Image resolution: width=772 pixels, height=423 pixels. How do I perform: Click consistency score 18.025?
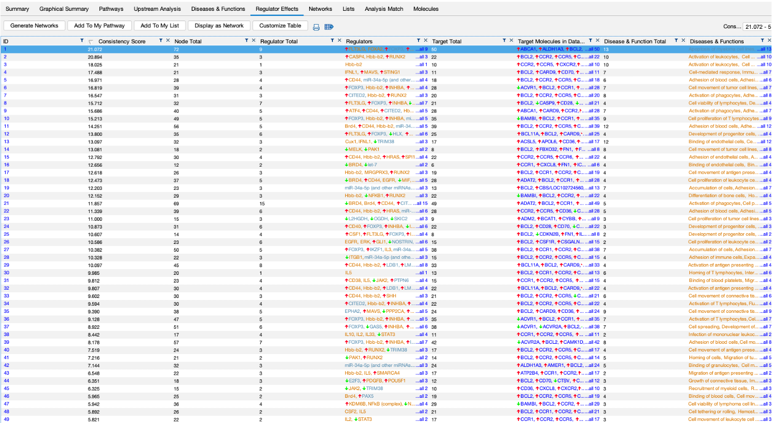pos(95,65)
